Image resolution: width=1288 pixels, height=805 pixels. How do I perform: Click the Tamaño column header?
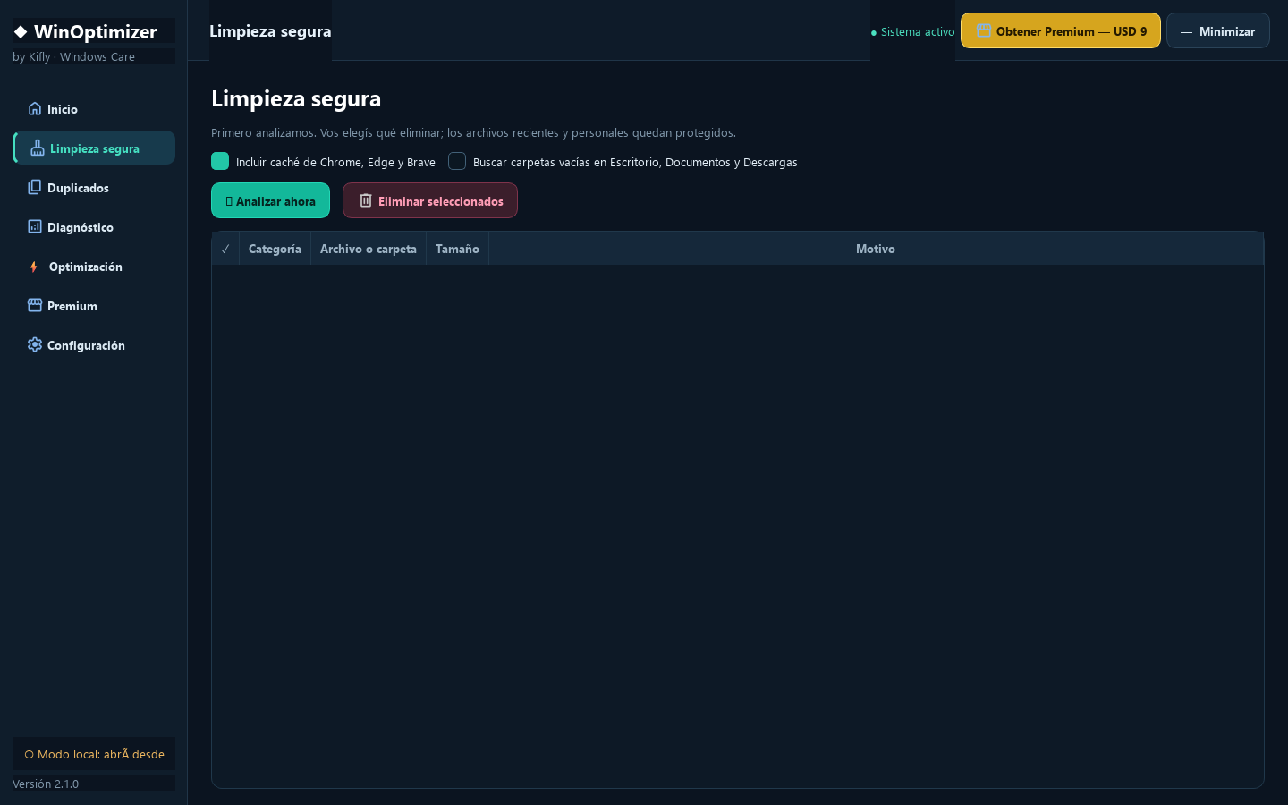coord(457,249)
